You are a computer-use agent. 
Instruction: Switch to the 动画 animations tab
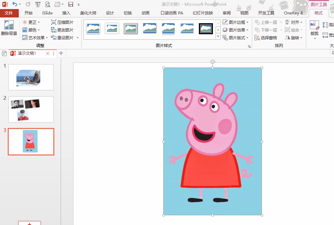click(145, 13)
